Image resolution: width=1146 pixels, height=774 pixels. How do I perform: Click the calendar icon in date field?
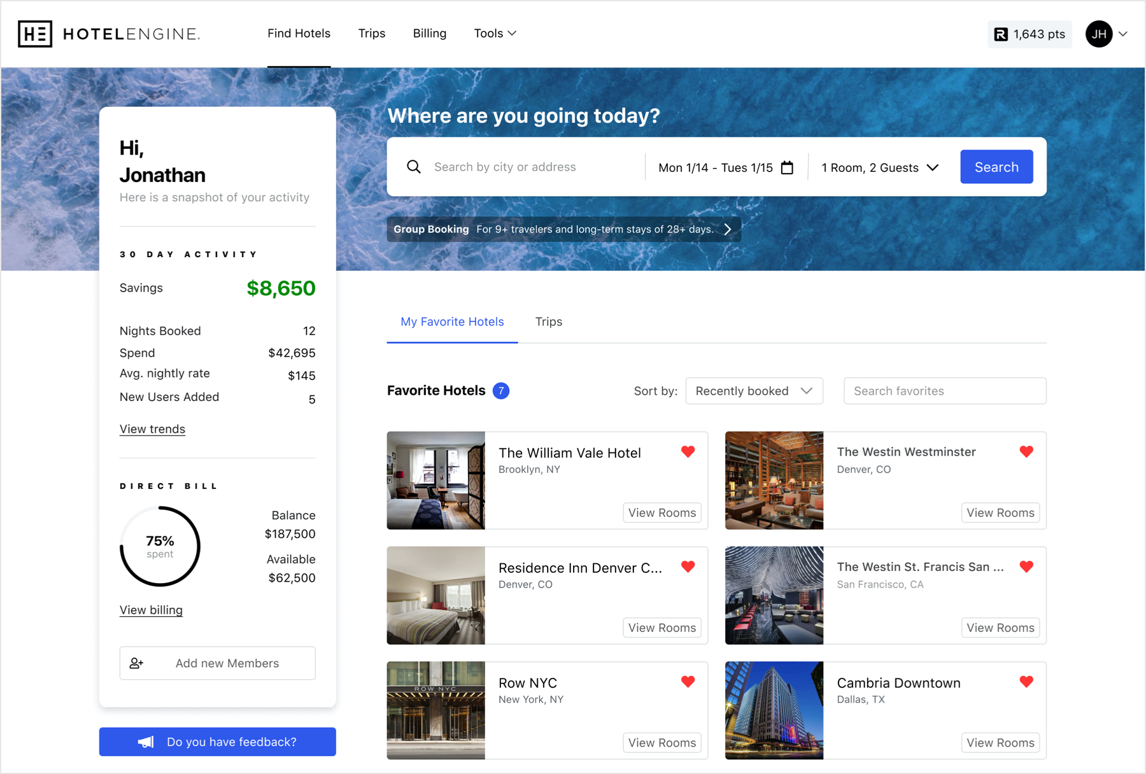click(x=788, y=167)
